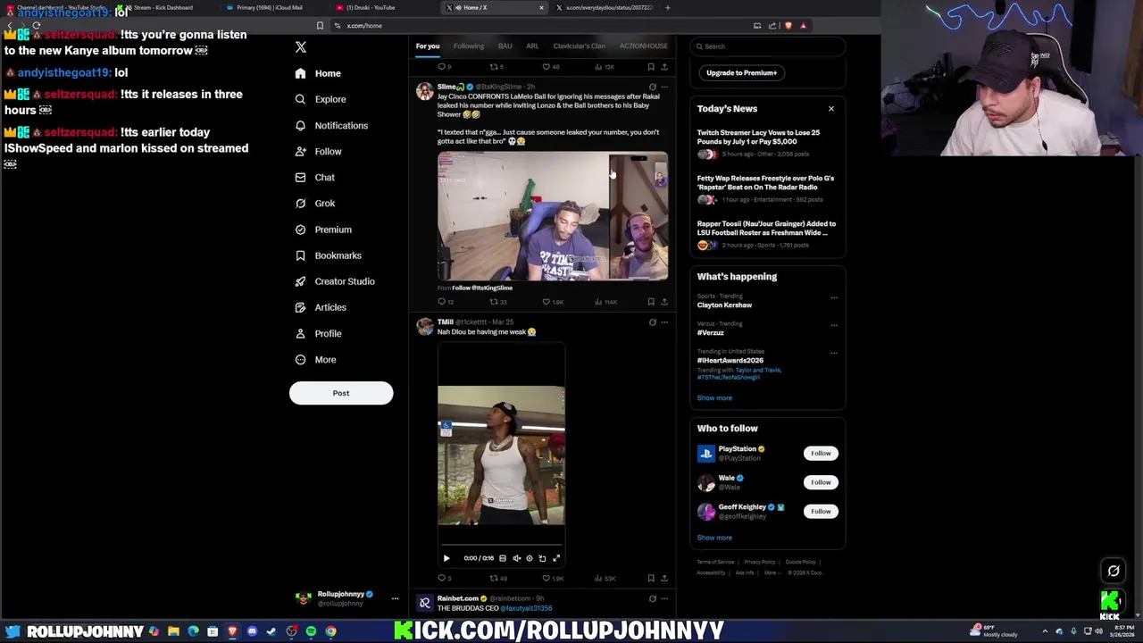Open more options on TMill tweet
The width and height of the screenshot is (1143, 643).
(664, 322)
